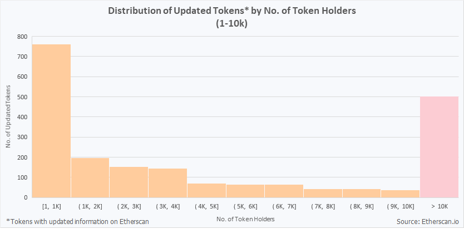Click the "[1, 1K]" x-axis category label

tap(51, 206)
